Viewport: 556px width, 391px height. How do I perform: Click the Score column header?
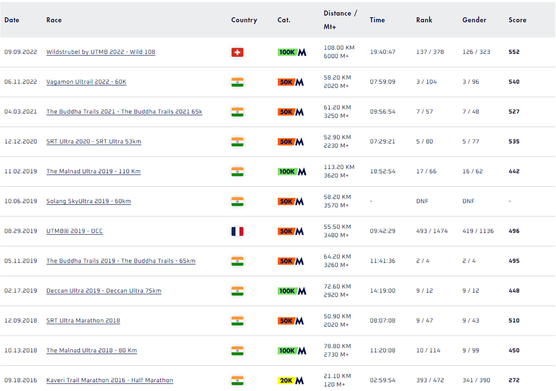click(517, 20)
